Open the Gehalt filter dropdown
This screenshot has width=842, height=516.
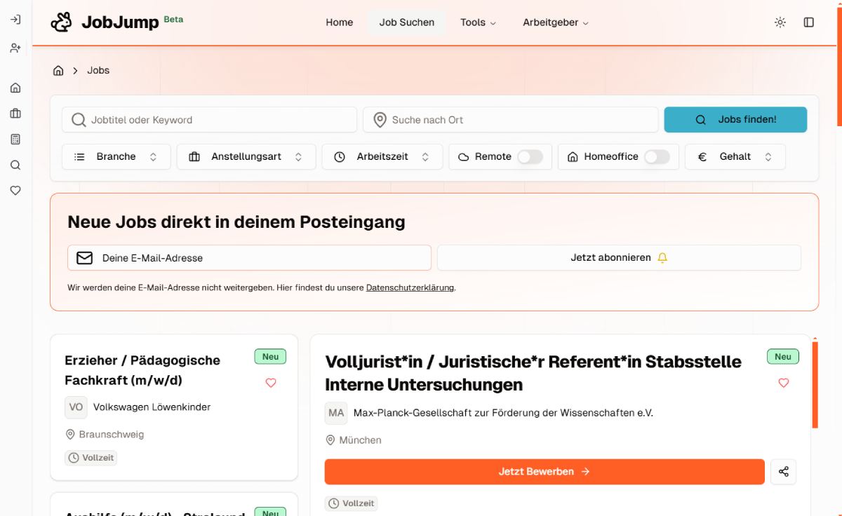click(735, 157)
